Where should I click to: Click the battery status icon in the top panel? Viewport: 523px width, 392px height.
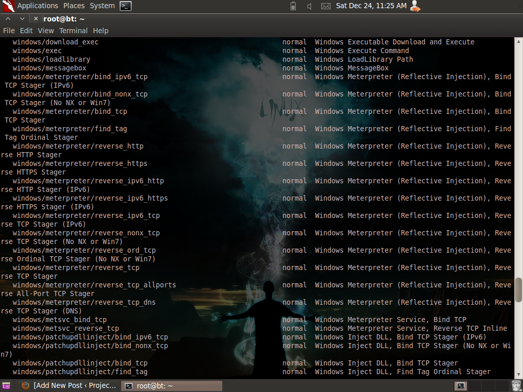pyautogui.click(x=293, y=6)
